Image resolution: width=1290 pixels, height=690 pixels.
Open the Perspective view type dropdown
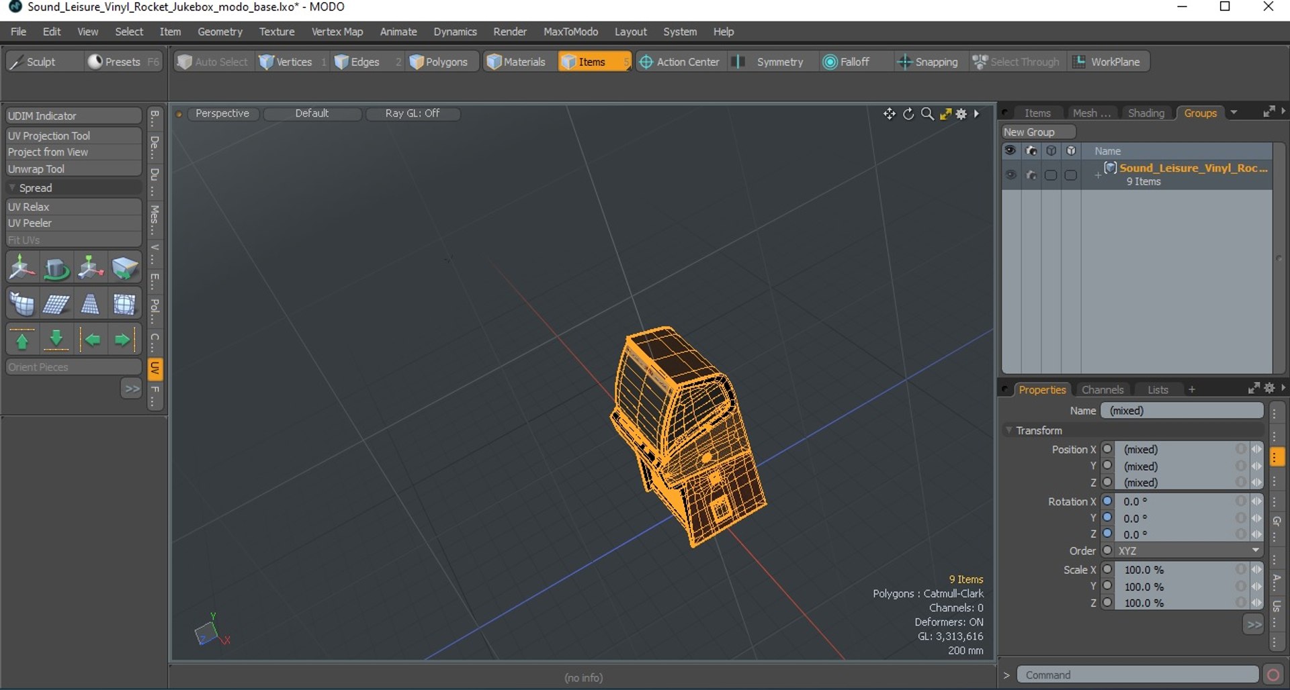pyautogui.click(x=222, y=113)
